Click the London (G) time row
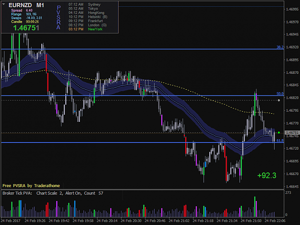This screenshot has width=300, height=225. tap(87, 25)
